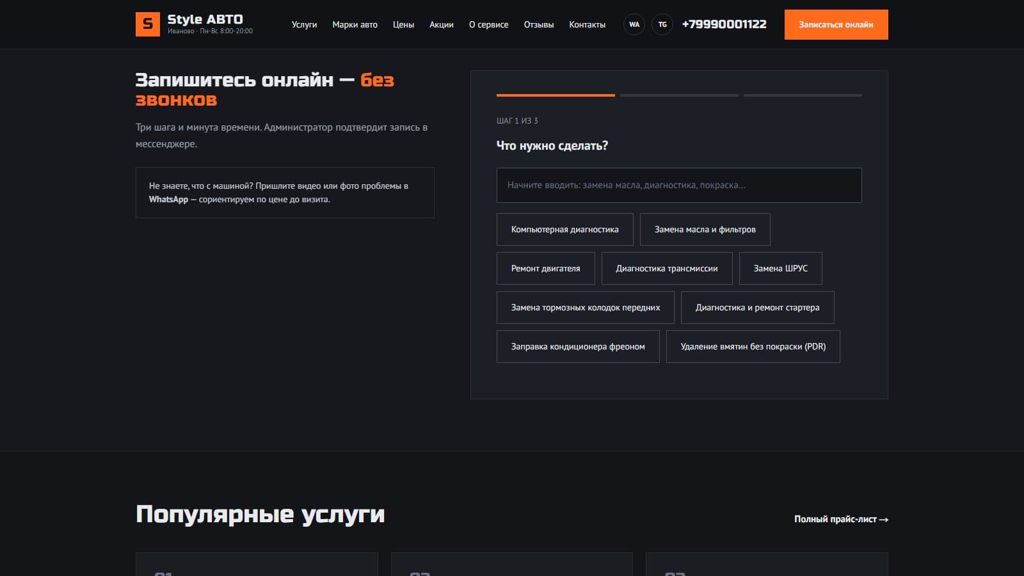Viewport: 1024px width, 576px height.
Task: Go to Отзывы in the header
Action: (539, 24)
